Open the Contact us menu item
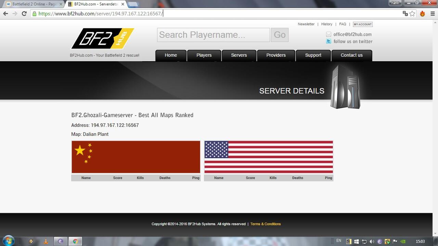Image resolution: width=438 pixels, height=246 pixels. point(351,55)
